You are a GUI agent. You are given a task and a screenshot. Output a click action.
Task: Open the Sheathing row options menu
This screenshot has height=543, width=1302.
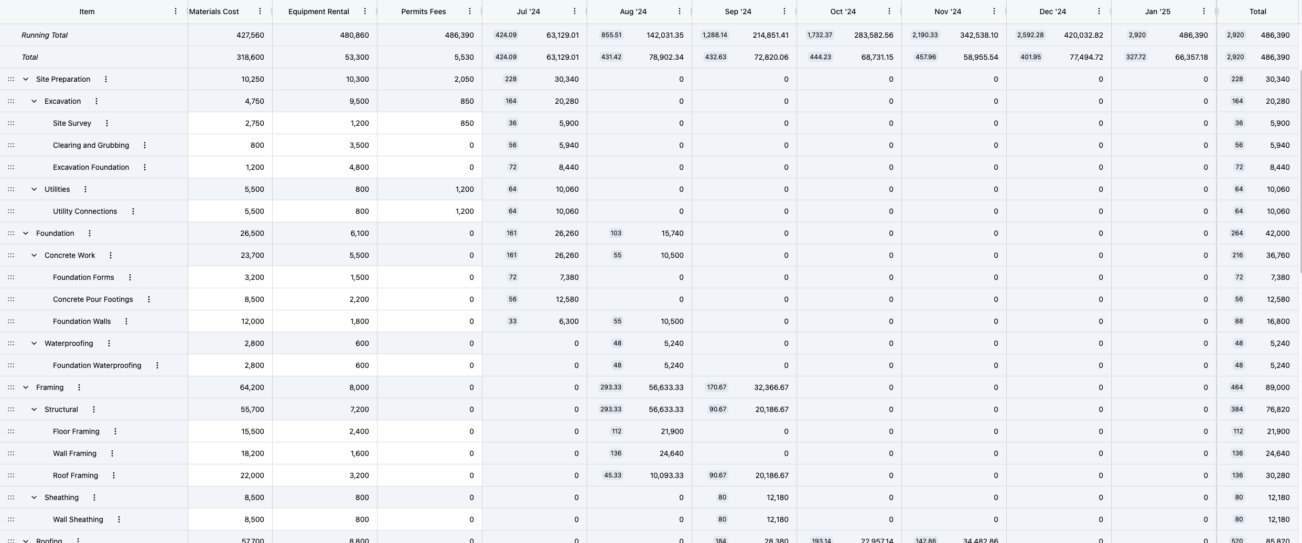pyautogui.click(x=94, y=497)
